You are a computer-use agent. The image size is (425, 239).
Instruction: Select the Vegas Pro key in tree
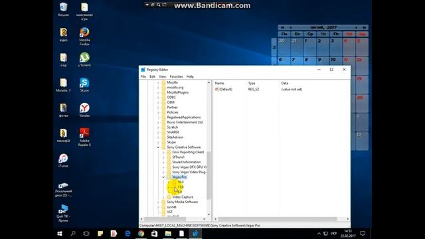[179, 177]
